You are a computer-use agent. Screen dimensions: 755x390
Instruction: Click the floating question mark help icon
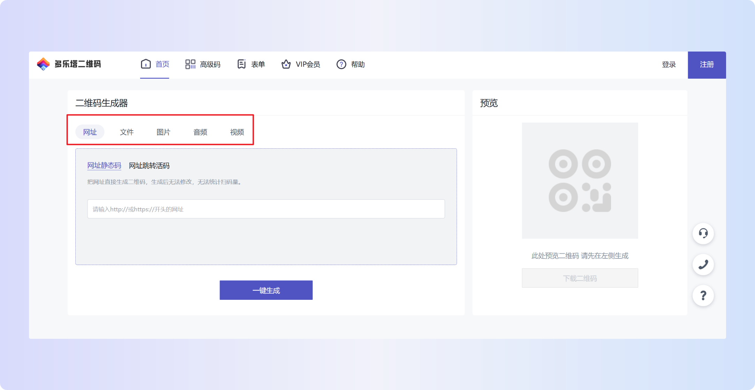[703, 295]
